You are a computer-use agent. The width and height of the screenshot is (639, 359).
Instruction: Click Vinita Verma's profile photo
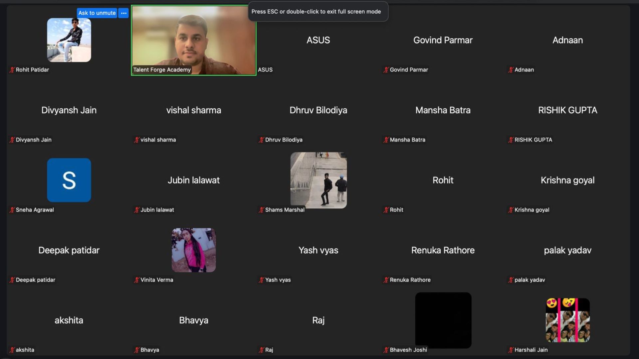click(x=193, y=250)
